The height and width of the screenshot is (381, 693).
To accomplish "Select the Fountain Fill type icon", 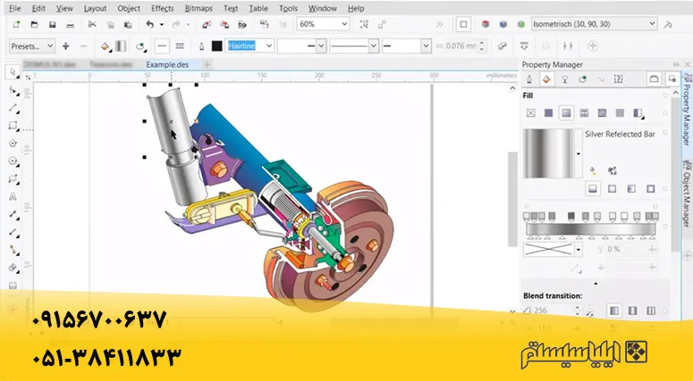I will 566,113.
